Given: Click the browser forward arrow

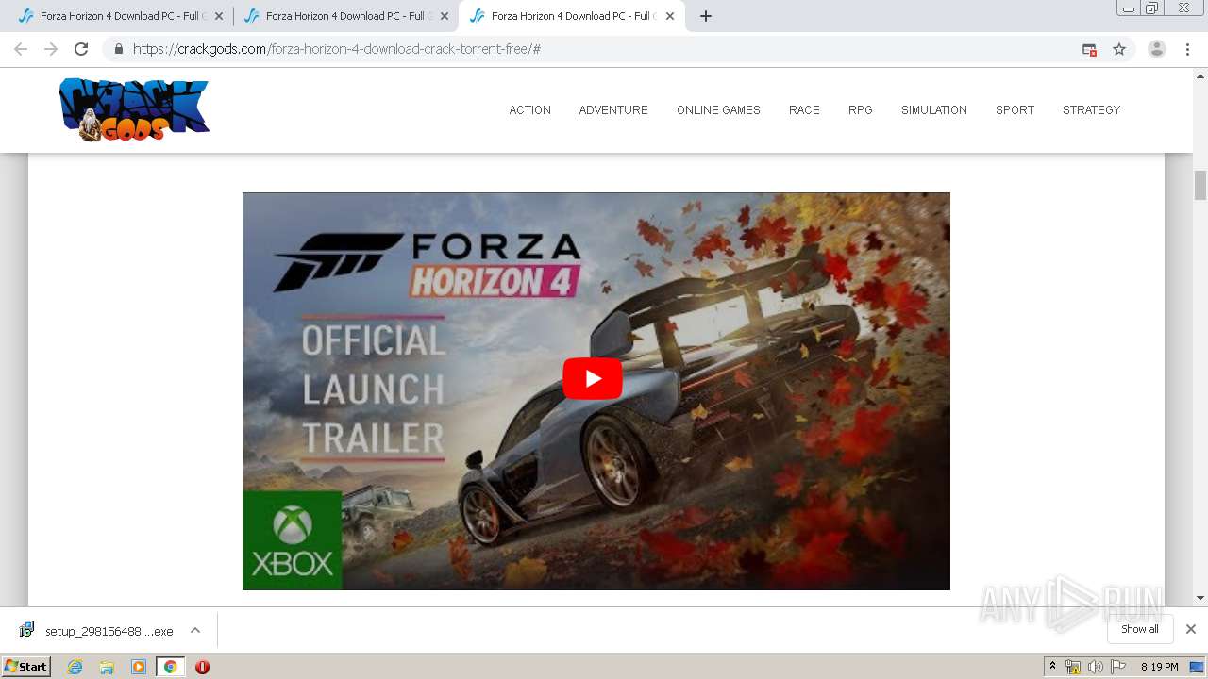Looking at the screenshot, I should click(51, 49).
